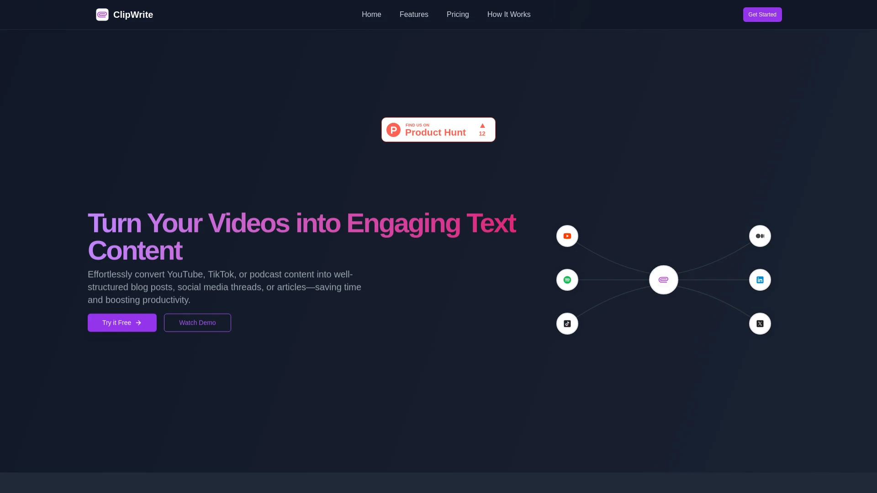Click the Product Hunt badge link
This screenshot has height=493, width=877.
[x=438, y=130]
